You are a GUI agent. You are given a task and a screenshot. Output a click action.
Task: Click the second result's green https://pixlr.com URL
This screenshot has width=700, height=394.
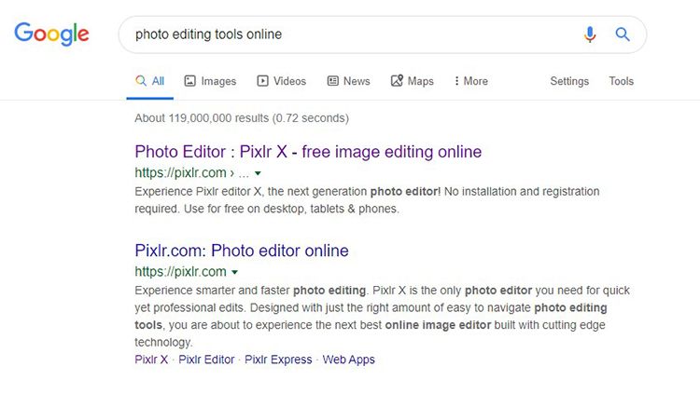180,271
